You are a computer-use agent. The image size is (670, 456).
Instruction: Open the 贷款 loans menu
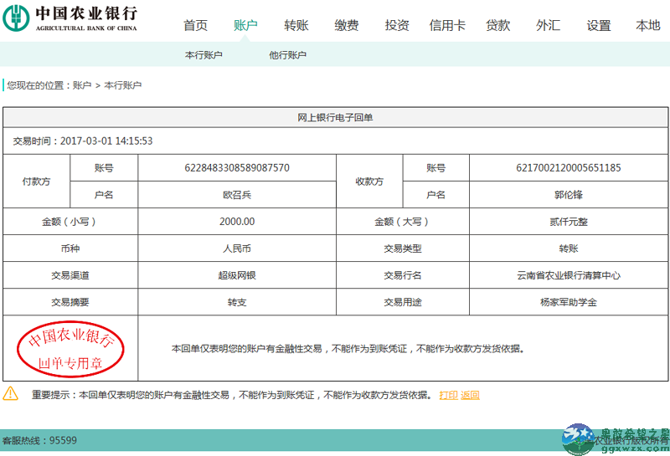[x=497, y=25]
